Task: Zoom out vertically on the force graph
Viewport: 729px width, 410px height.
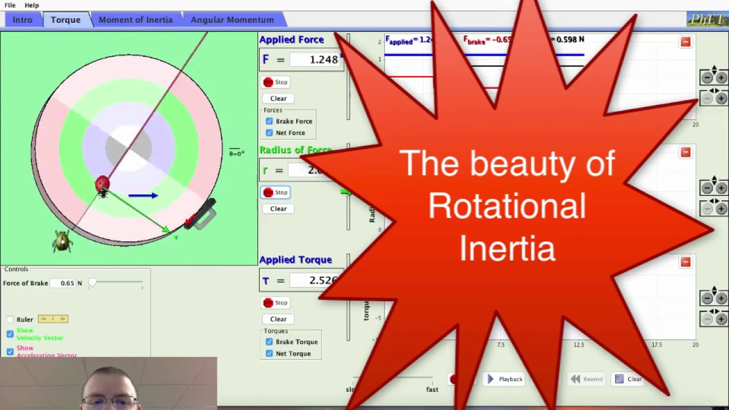Action: tap(707, 78)
